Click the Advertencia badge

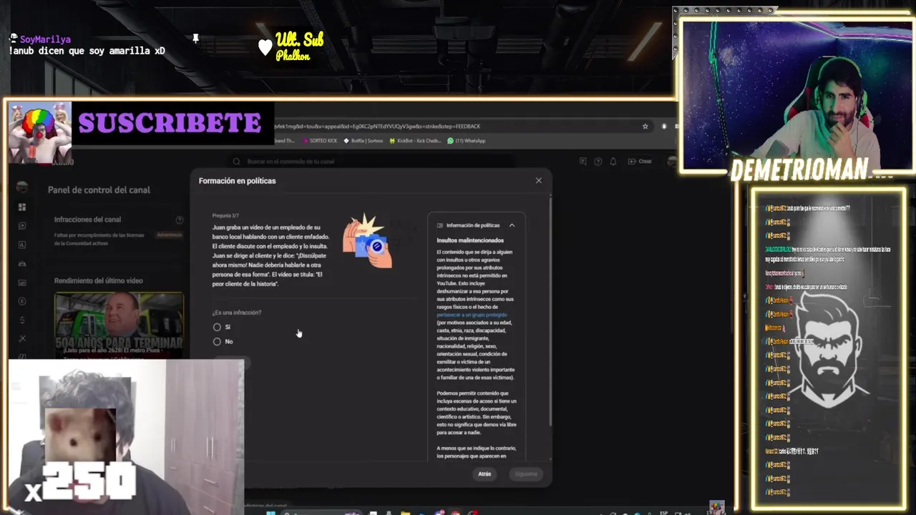point(170,235)
